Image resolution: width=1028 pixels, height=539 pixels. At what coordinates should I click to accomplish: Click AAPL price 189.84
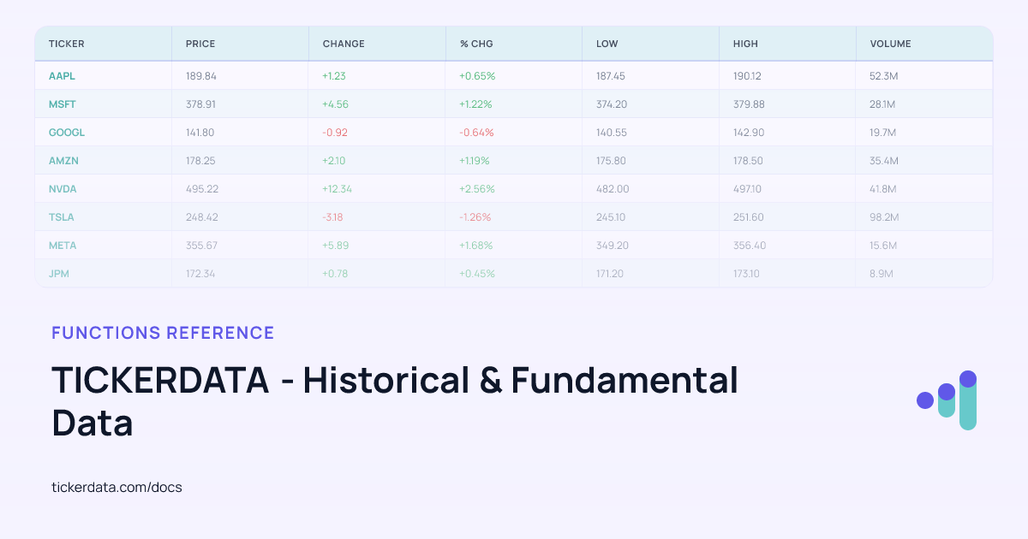[x=201, y=75]
